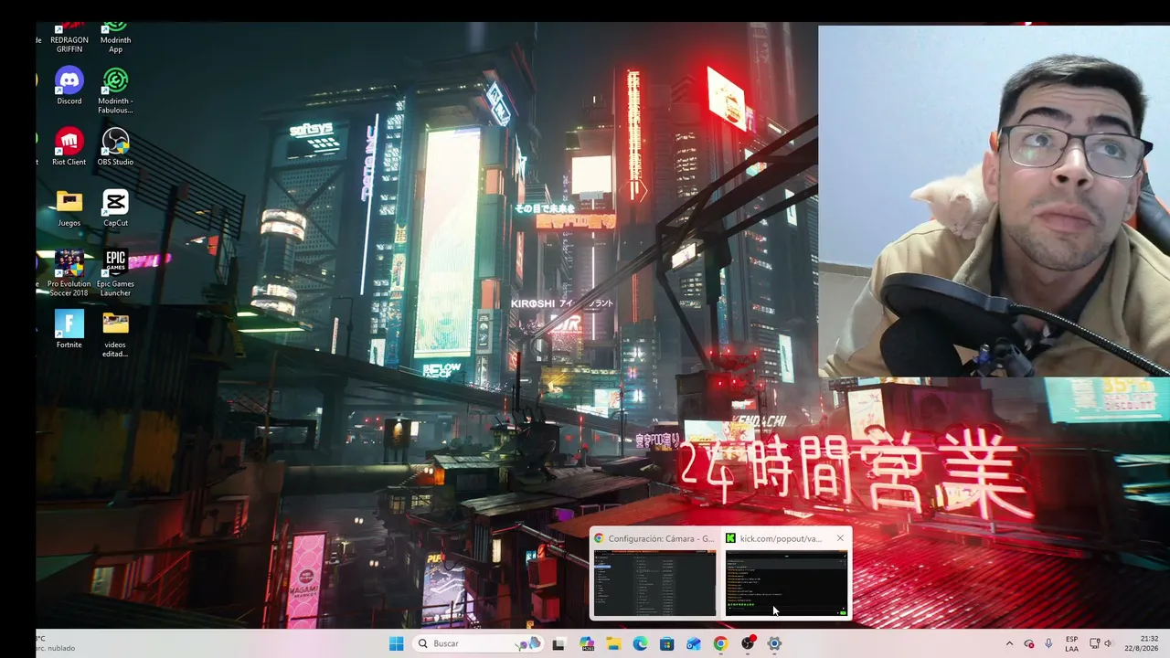This screenshot has height=658, width=1170.
Task: Show hidden system tray icons
Action: coord(1009,643)
